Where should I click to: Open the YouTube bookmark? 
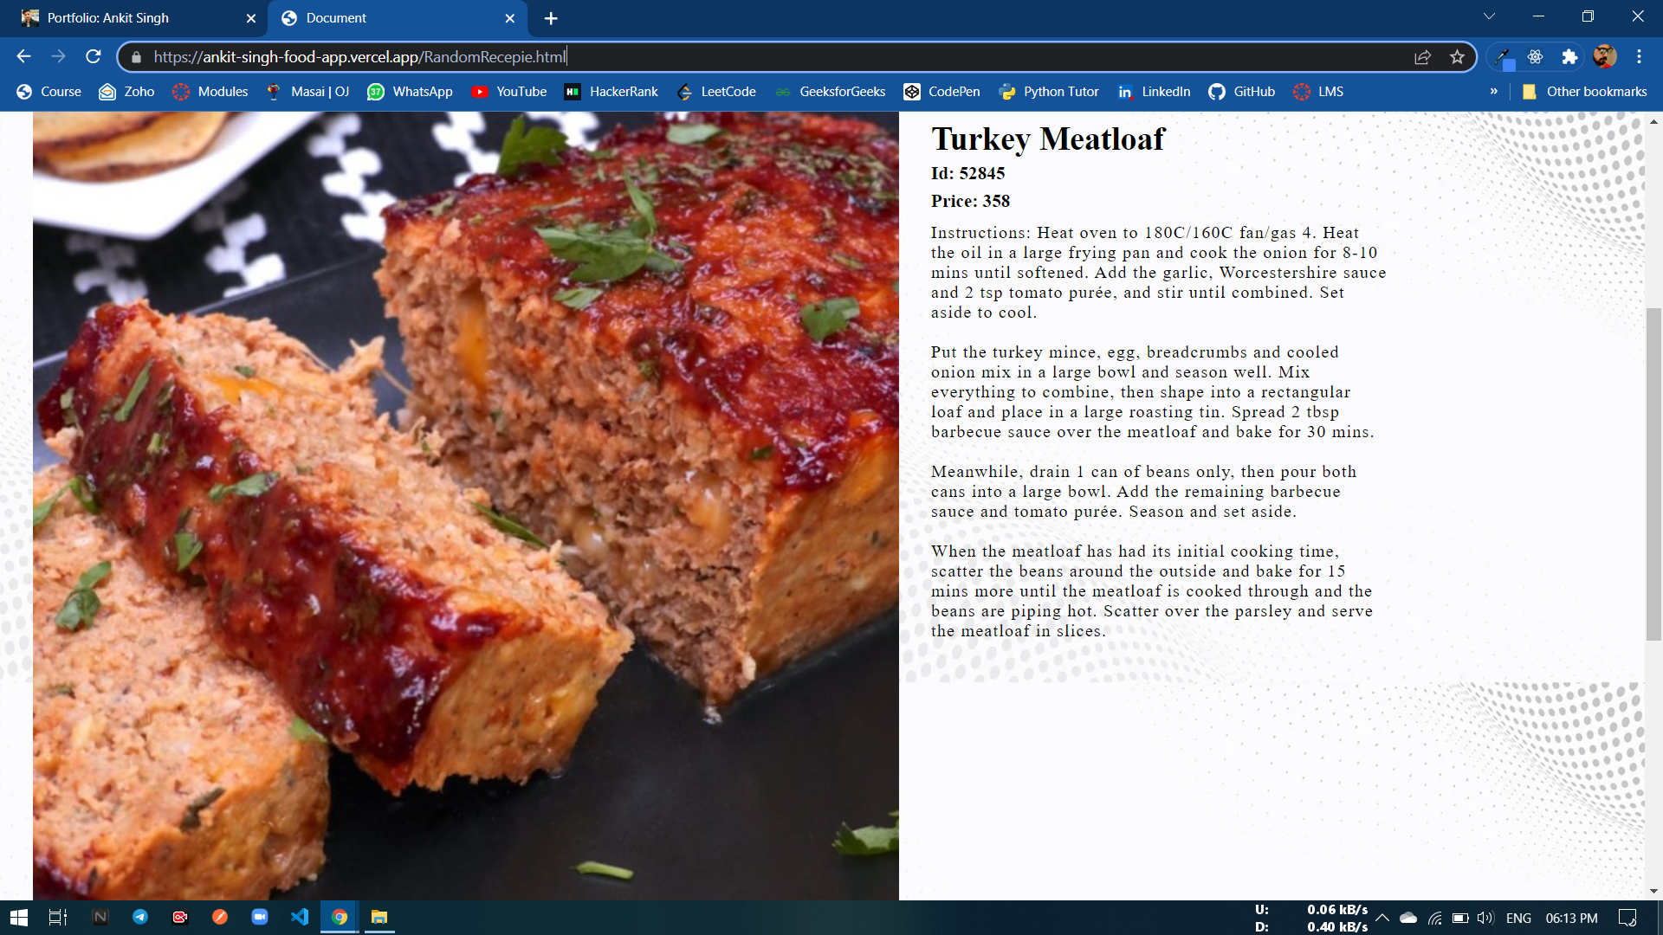(x=508, y=92)
